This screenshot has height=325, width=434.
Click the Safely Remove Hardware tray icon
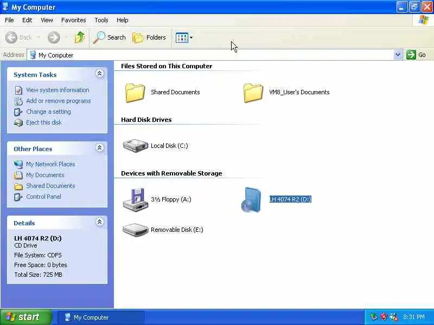pos(374,317)
